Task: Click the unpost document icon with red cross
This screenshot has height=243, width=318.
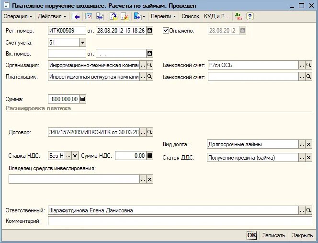Action: click(x=125, y=16)
